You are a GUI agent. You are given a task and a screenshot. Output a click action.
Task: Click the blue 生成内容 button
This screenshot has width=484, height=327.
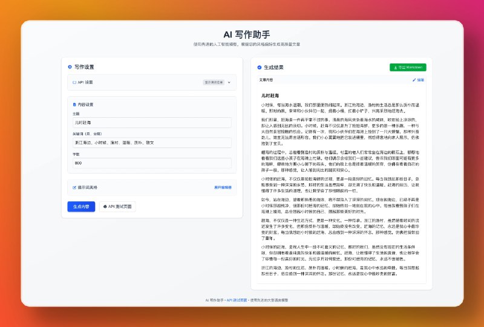(81, 207)
